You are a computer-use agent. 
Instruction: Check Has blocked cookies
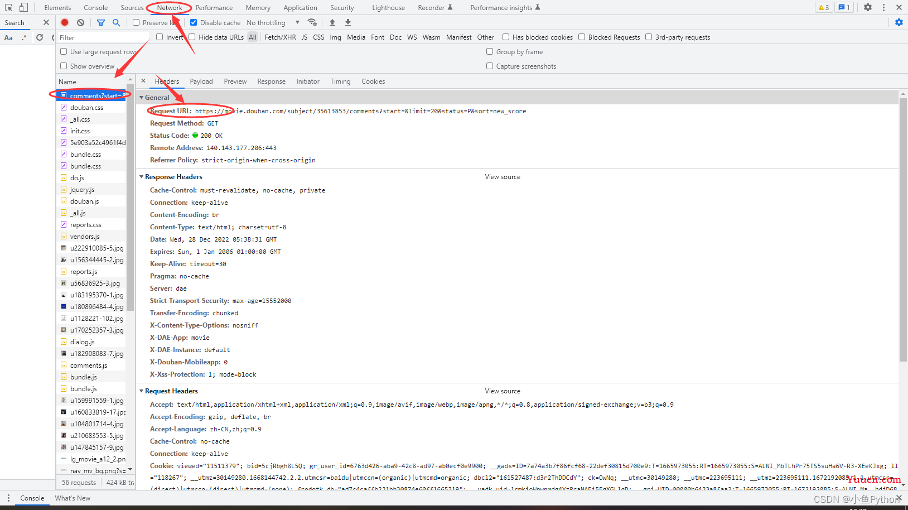(506, 37)
